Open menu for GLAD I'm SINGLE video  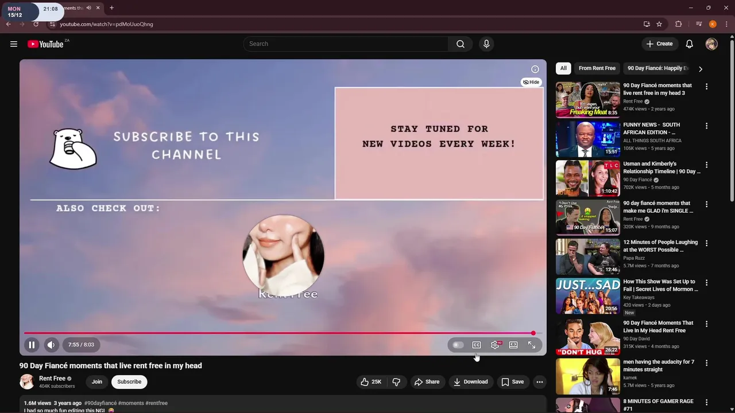(x=706, y=204)
